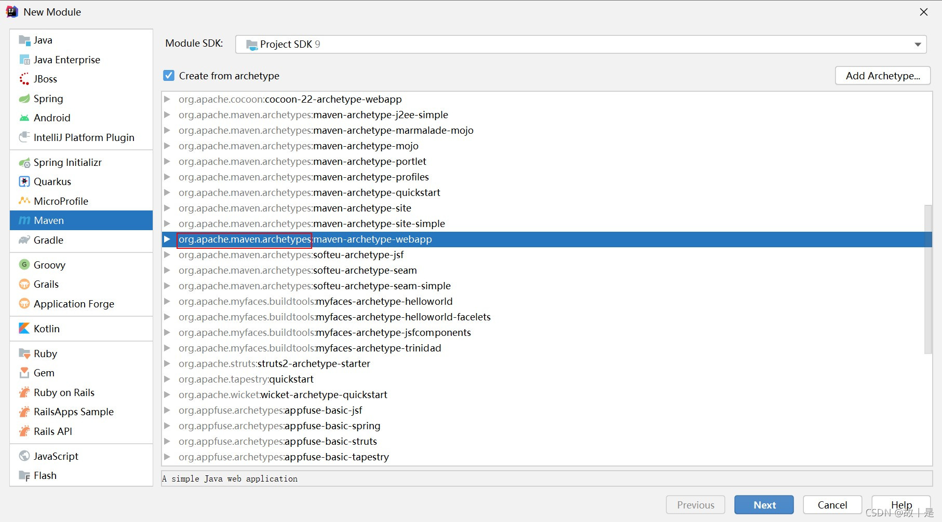Select JavaScript module type
Viewport: 942px width, 522px height.
[81, 456]
